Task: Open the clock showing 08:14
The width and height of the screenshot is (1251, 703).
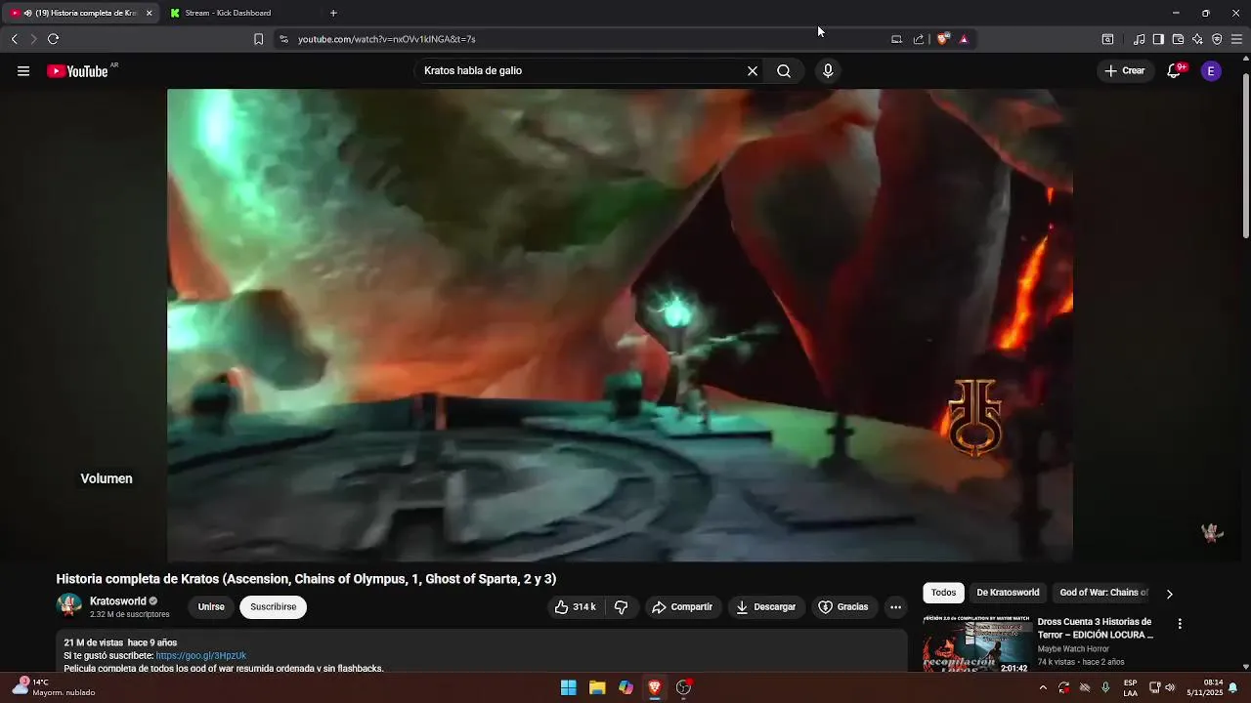Action: coord(1205,687)
